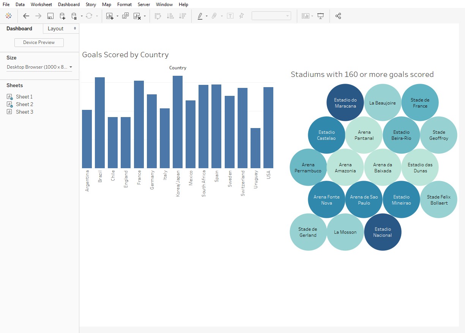Screen dimensions: 465x333
Task: Click the new worksheet icon
Action: coord(110,16)
